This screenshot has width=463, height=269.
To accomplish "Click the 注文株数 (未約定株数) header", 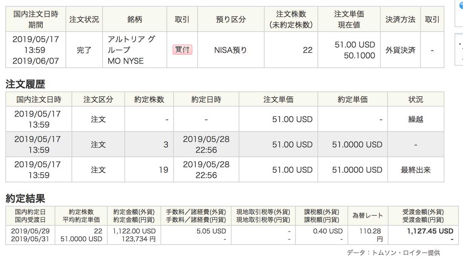I will 291,19.
